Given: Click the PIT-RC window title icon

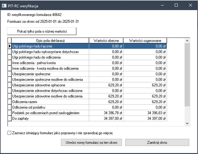Looking at the screenshot, I should click(4, 6).
